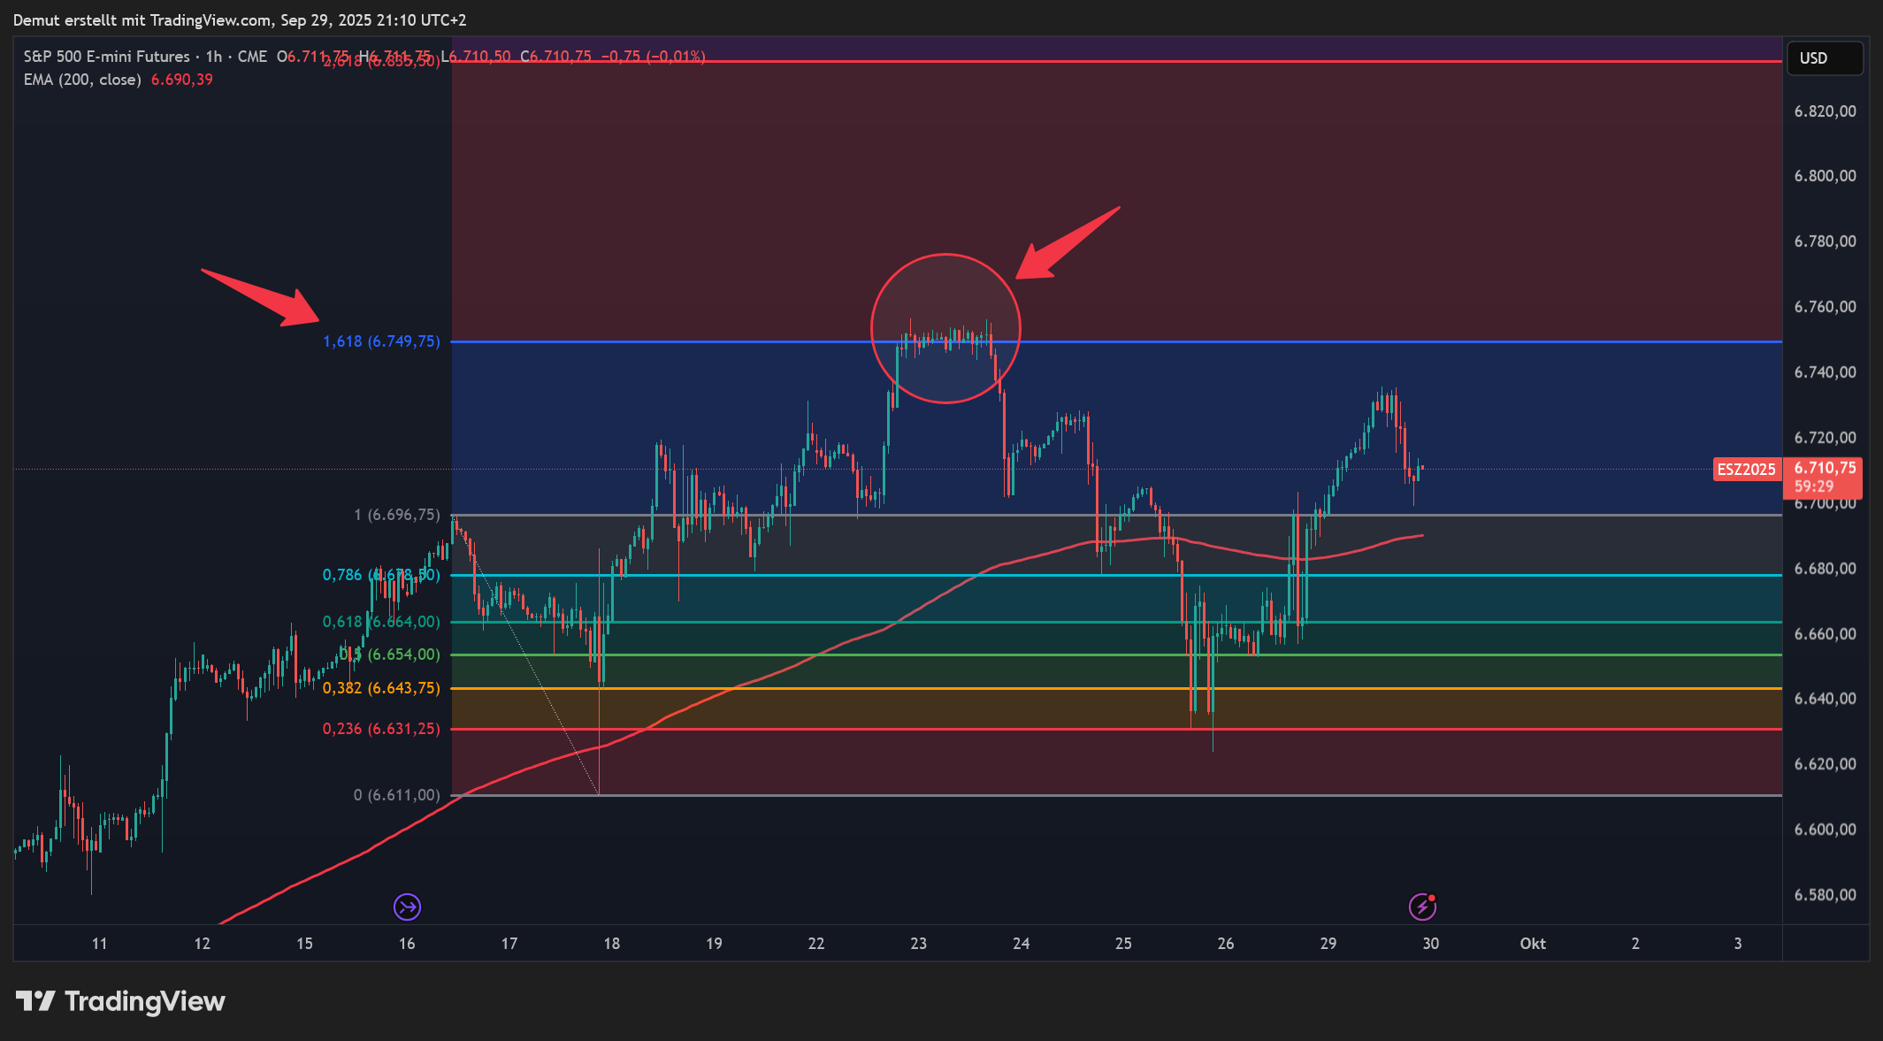Click date 23 on the time axis
This screenshot has width=1883, height=1041.
pyautogui.click(x=918, y=944)
